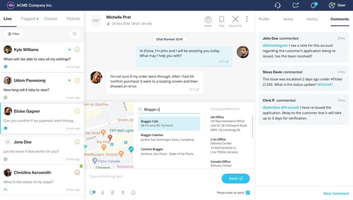Switch to the Closed tab

point(50,19)
